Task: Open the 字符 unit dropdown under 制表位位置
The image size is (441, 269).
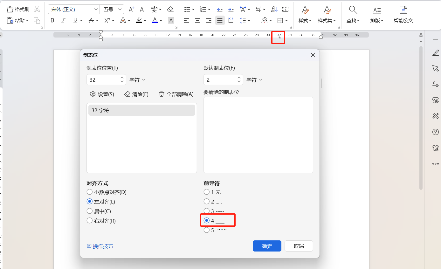Action: pos(137,79)
